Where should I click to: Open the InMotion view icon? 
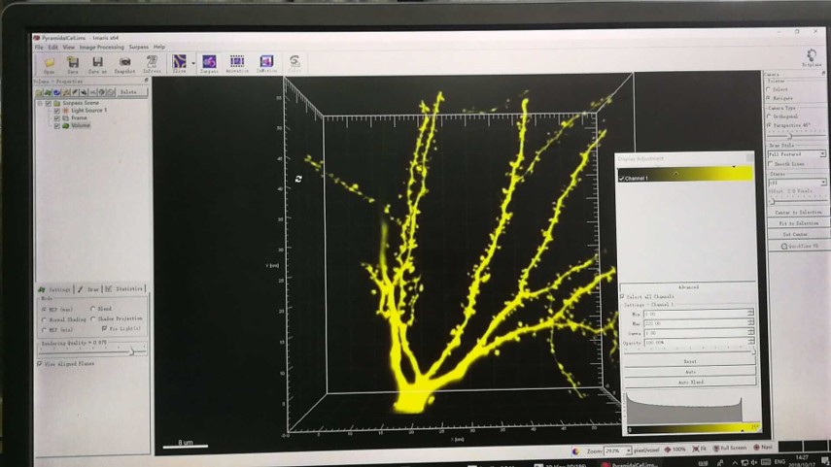(266, 63)
